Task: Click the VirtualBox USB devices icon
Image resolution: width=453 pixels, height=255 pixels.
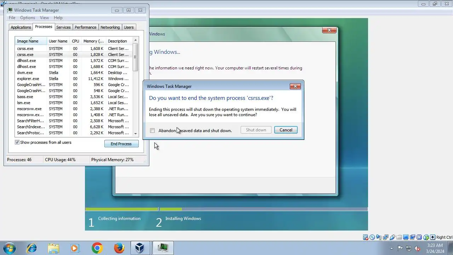Action: click(392, 237)
